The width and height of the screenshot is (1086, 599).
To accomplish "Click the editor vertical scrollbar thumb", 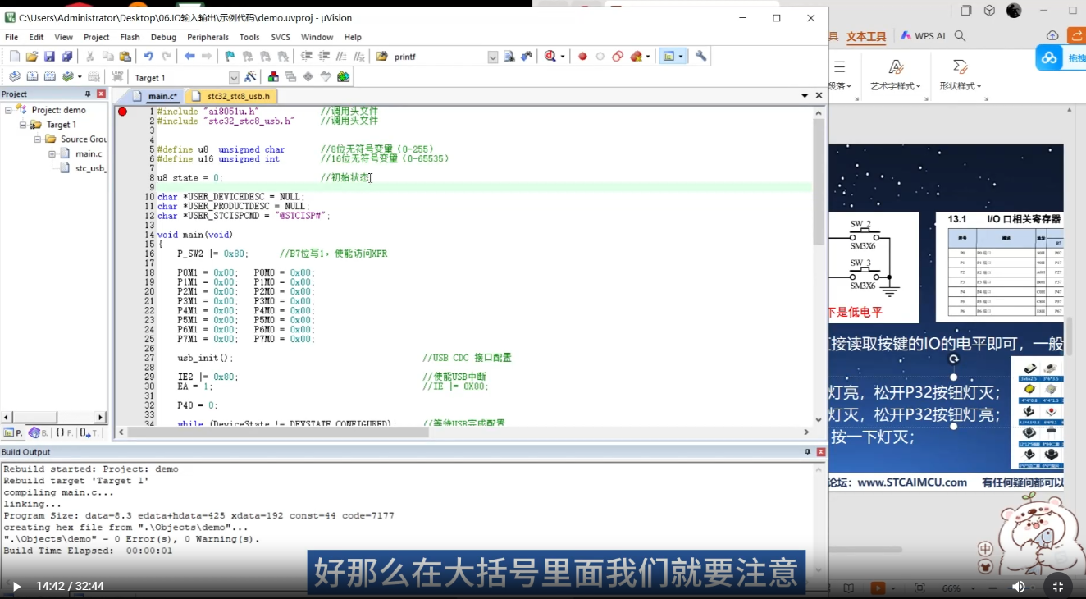I will point(819,181).
